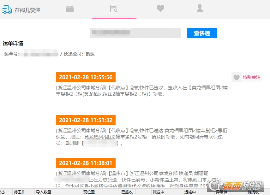Click the delivered-to-locker text of 11:51:32 entry
Viewport: 270px width, 195px height.
[x=141, y=137]
